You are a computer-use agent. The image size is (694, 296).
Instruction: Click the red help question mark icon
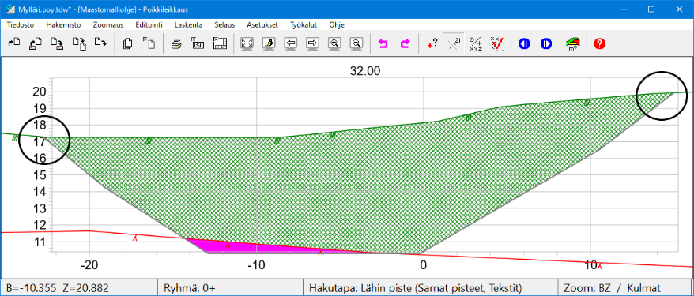coord(600,43)
